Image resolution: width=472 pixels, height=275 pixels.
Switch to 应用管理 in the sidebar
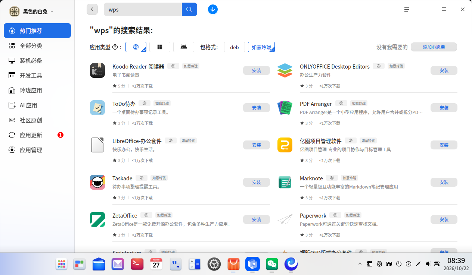(37, 150)
